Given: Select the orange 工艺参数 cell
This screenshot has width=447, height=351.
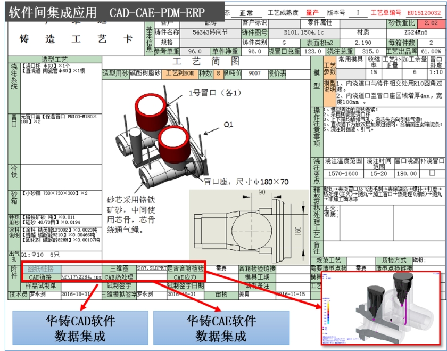Looking at the screenshot, I should pyautogui.click(x=330, y=68).
